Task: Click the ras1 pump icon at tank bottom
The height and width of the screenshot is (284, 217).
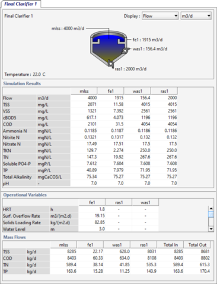Action: click(x=110, y=64)
